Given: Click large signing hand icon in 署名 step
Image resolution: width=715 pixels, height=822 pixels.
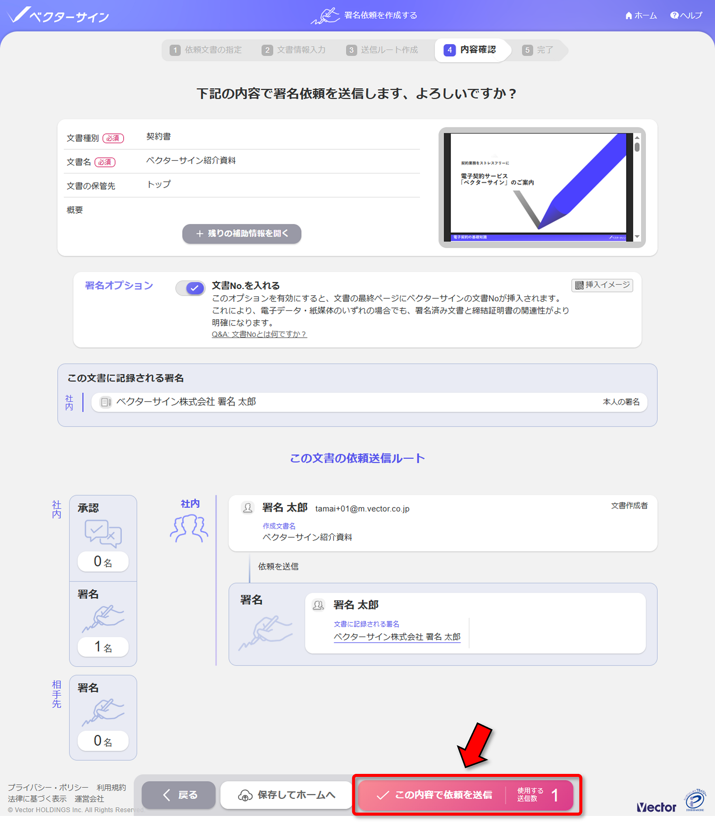Looking at the screenshot, I should click(265, 632).
